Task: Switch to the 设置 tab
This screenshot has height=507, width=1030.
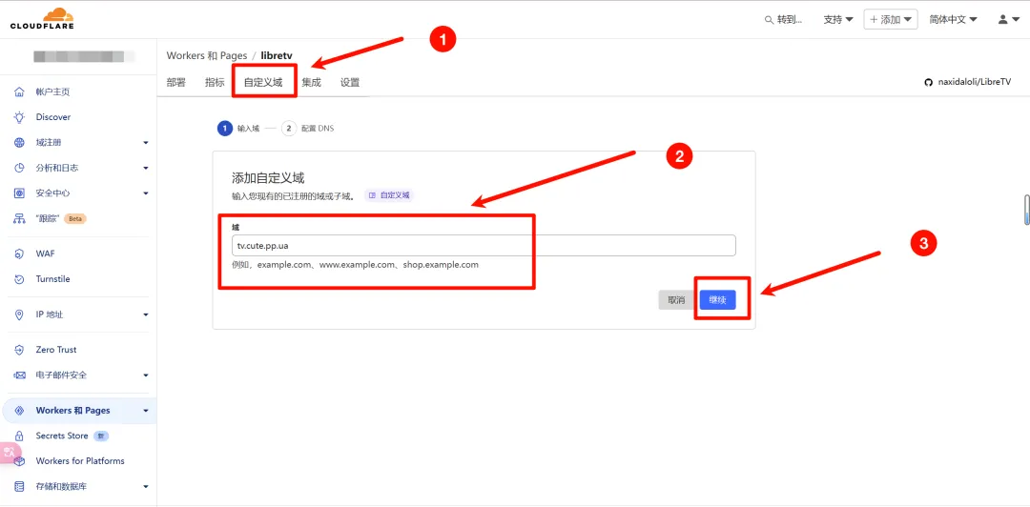Action: point(350,83)
